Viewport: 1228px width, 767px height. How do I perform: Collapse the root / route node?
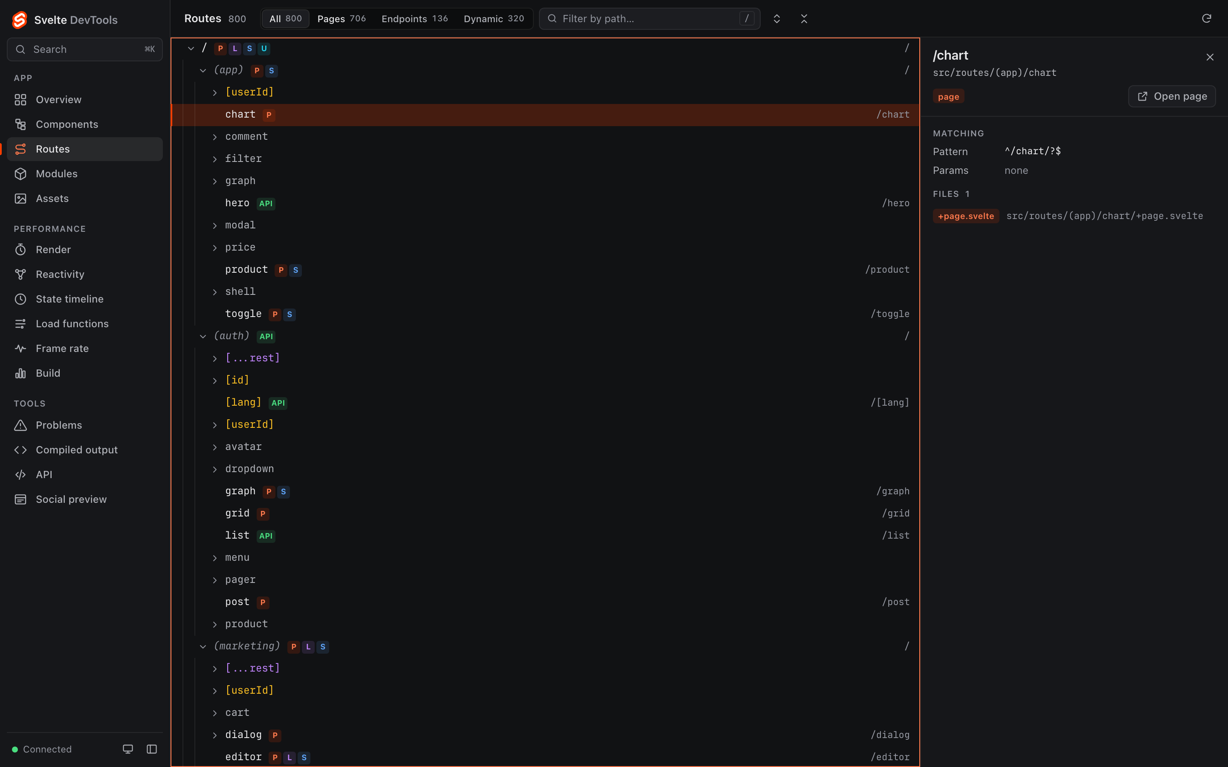(191, 49)
